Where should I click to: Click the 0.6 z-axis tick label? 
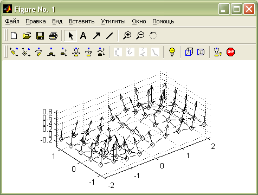(x=47, y=118)
